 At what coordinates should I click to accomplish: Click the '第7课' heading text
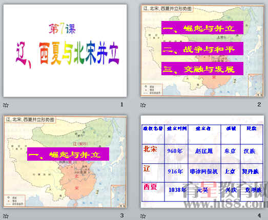62,29
